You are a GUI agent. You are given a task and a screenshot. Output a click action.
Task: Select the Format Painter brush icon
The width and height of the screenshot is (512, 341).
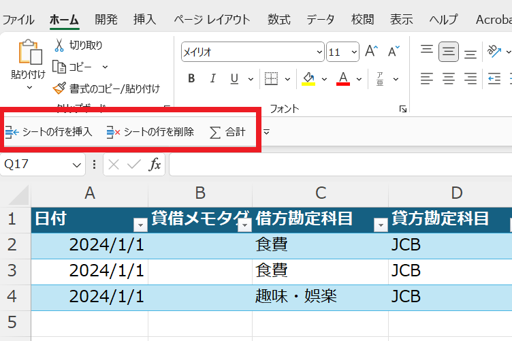[x=59, y=88]
